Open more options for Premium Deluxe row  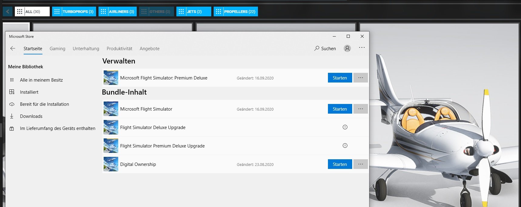coord(361,78)
